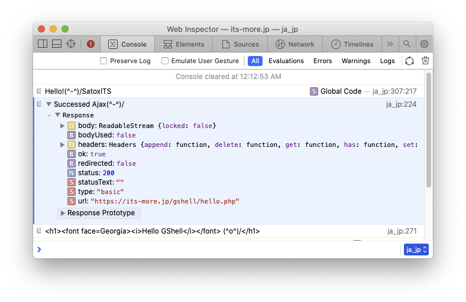Image resolution: width=466 pixels, height=302 pixels.
Task: Open the search magnifier icon
Action: click(407, 44)
